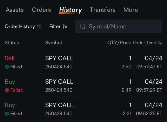Switch to the Assets tab
167x122 pixels.
tap(15, 10)
